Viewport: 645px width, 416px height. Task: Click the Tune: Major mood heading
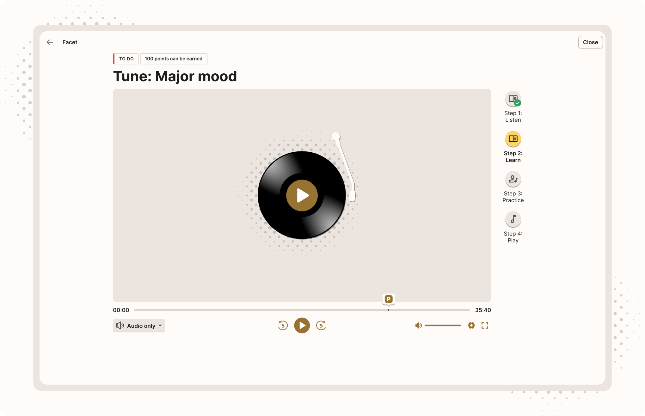coord(175,76)
